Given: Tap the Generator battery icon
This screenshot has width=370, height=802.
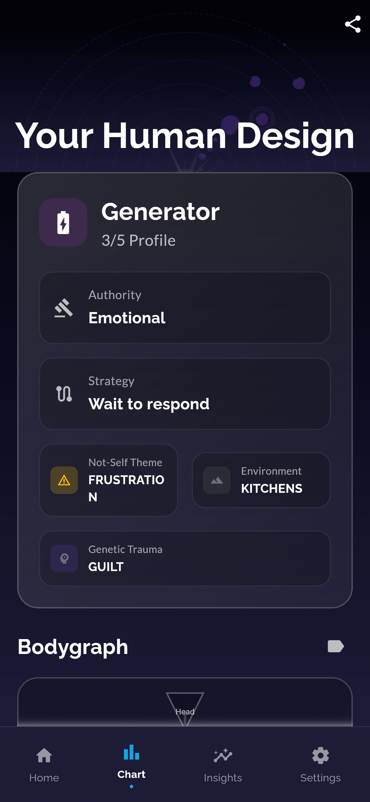Looking at the screenshot, I should pyautogui.click(x=63, y=223).
